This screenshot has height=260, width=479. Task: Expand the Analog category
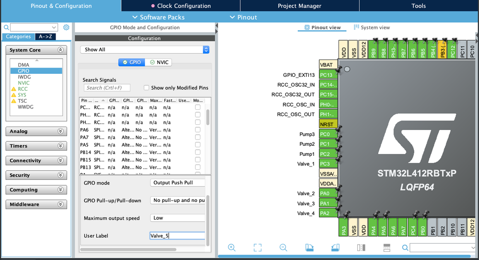coord(60,131)
